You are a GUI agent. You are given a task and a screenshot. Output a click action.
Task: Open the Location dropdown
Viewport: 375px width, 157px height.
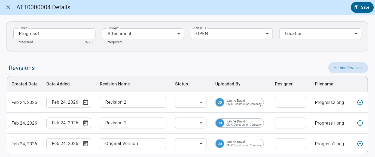(356, 33)
